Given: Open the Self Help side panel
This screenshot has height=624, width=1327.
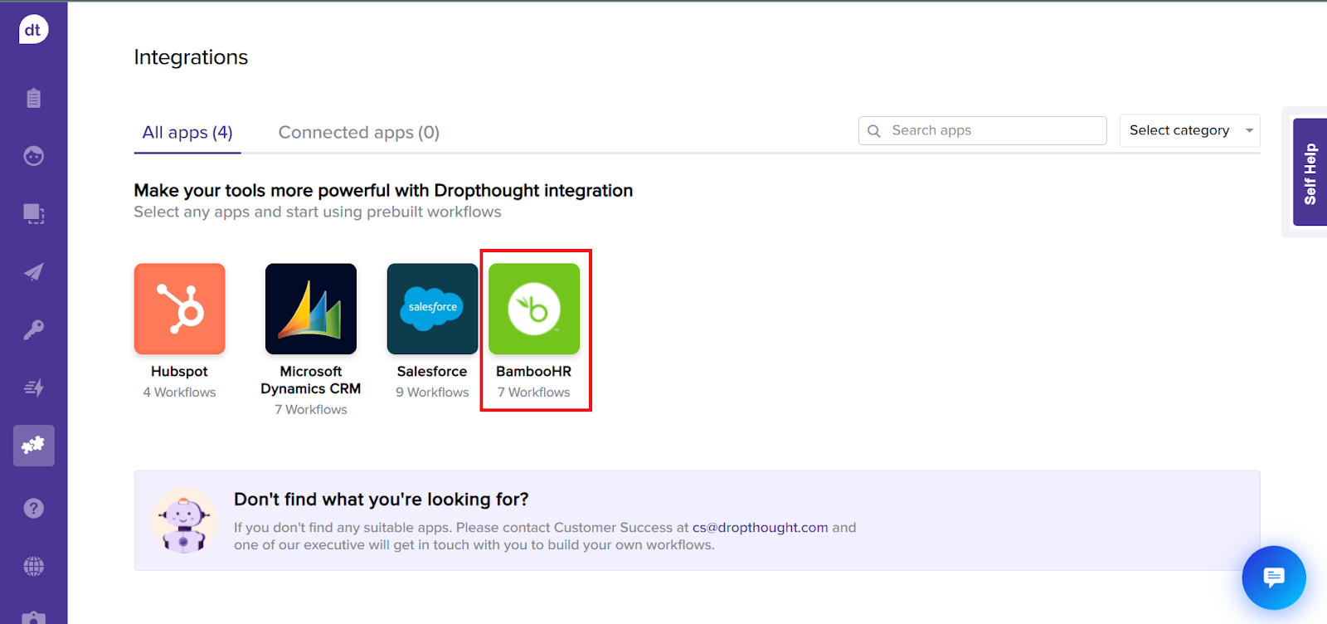Looking at the screenshot, I should [x=1310, y=173].
